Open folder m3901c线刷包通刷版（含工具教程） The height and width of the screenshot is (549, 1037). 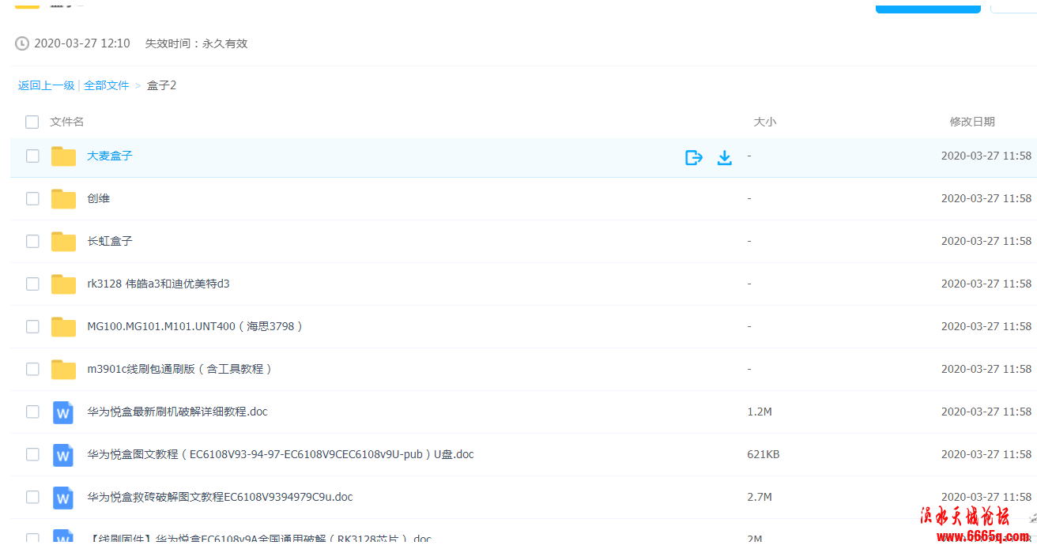coord(180,369)
